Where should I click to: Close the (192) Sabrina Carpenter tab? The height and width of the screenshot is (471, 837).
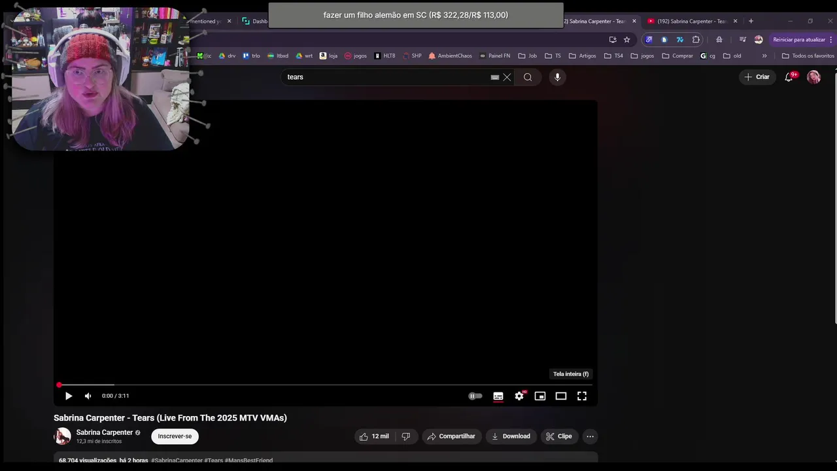(x=736, y=21)
